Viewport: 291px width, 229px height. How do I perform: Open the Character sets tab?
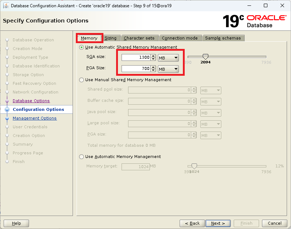(x=139, y=38)
